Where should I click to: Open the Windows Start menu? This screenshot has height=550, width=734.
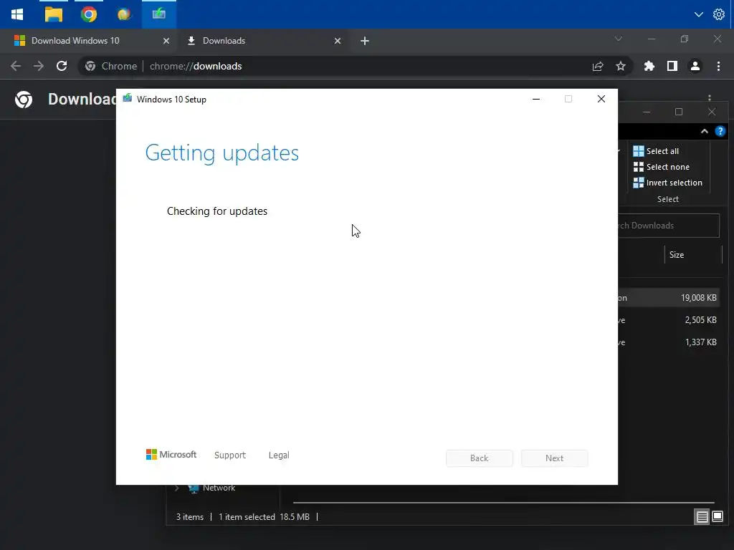pos(17,14)
